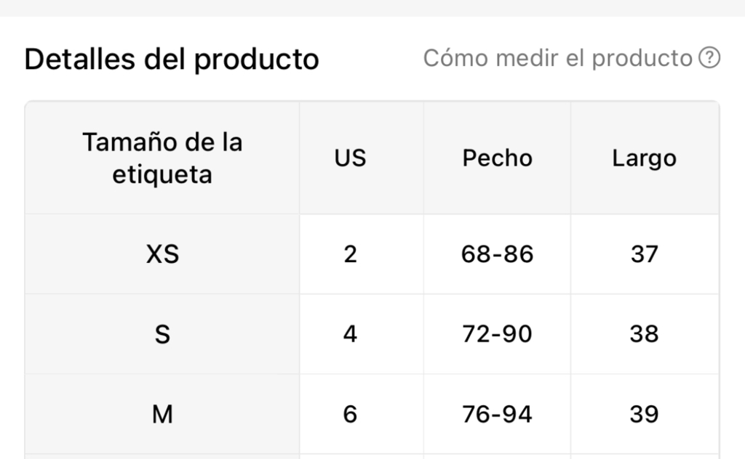Open 'Cómo medir el producto' link
The width and height of the screenshot is (745, 459).
557,58
